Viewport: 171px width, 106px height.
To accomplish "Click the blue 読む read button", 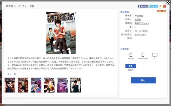I will [x=143, y=80].
